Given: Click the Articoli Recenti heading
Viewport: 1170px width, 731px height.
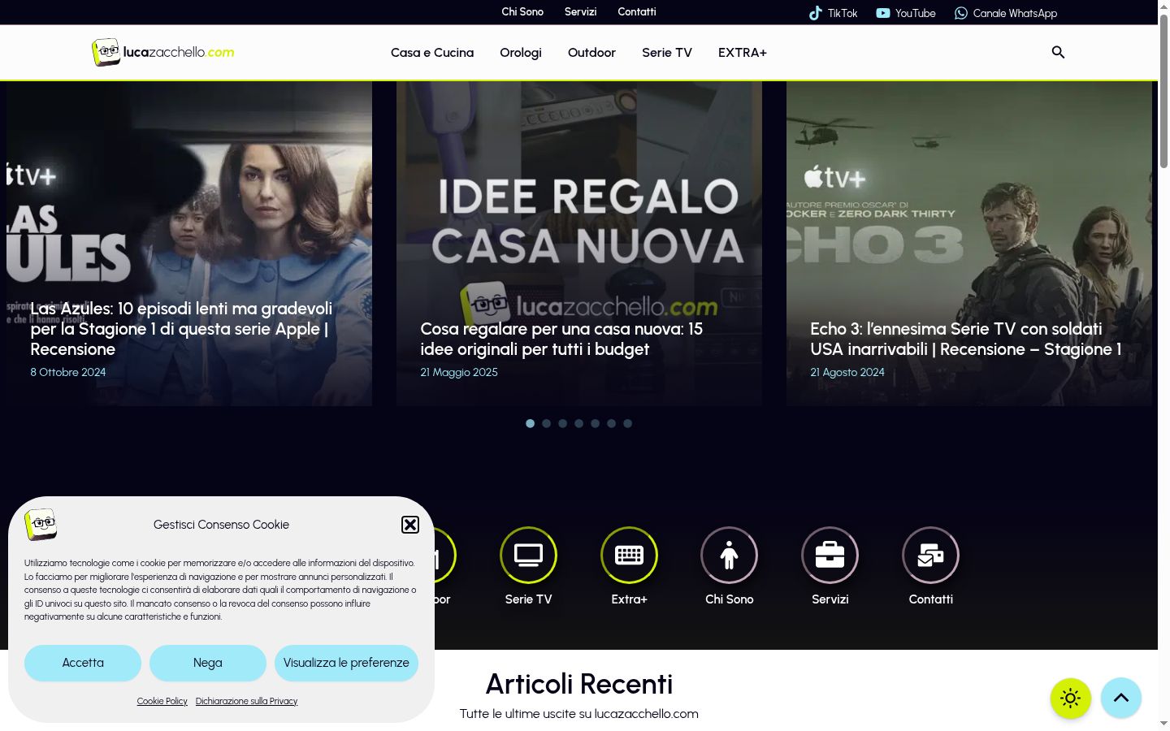Looking at the screenshot, I should (x=579, y=684).
